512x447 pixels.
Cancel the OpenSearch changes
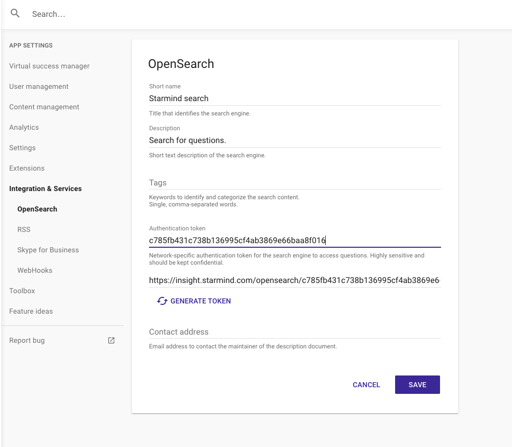click(x=366, y=385)
